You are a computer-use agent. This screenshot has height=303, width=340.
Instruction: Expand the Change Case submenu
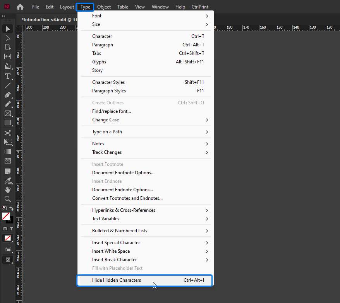point(146,120)
